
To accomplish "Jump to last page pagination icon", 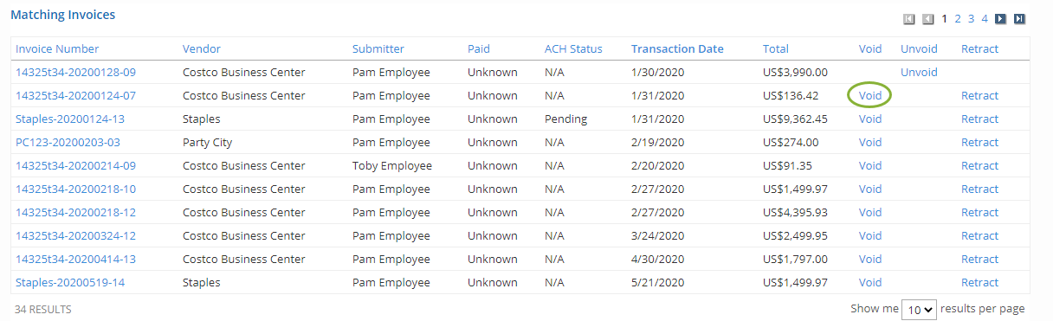I will (x=1020, y=18).
